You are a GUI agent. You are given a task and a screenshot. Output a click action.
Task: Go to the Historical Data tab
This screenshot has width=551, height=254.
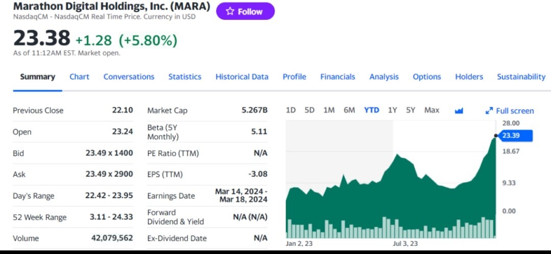[x=242, y=77]
